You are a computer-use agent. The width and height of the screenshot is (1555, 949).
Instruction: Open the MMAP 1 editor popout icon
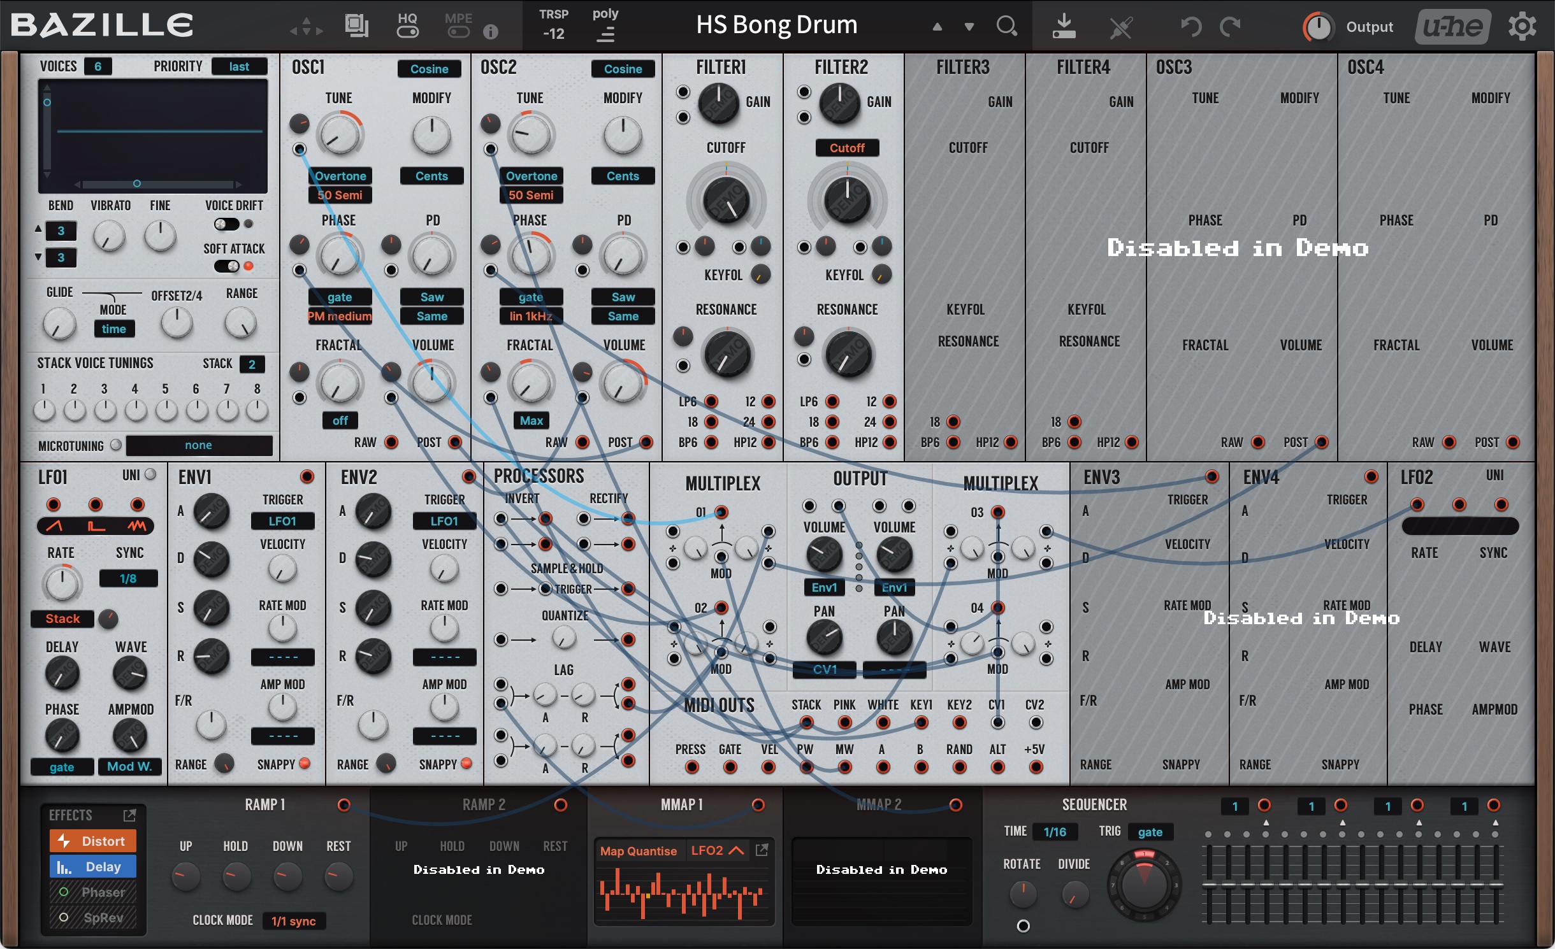[x=762, y=850]
